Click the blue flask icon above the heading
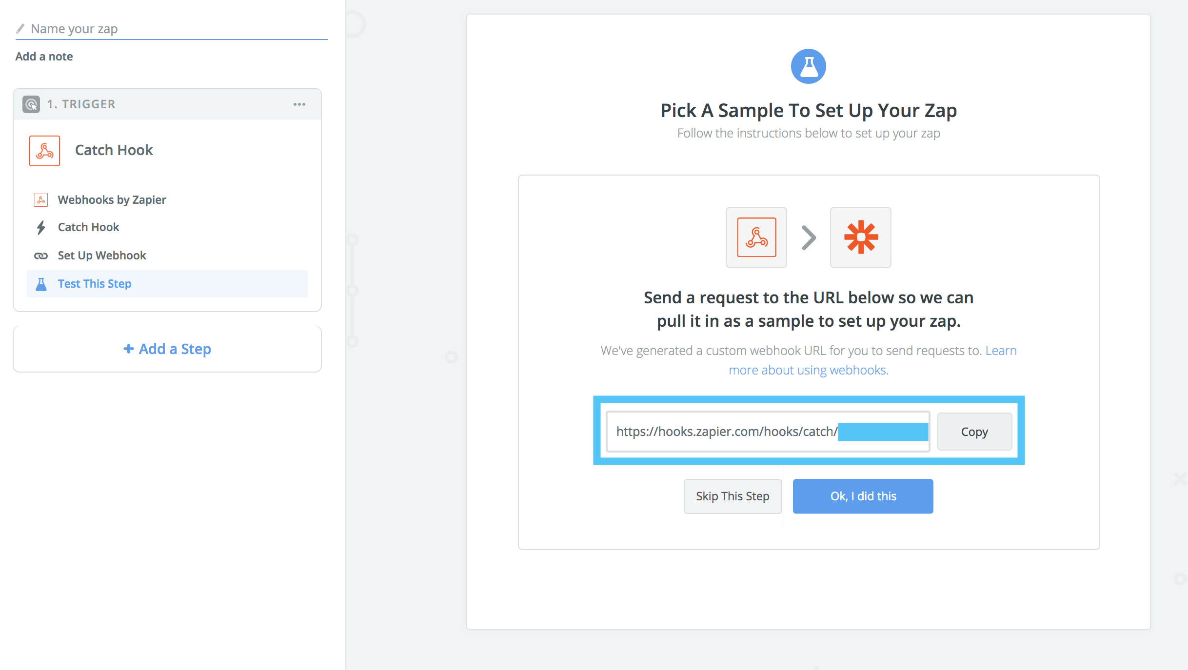Viewport: 1188px width, 670px height. [x=808, y=66]
